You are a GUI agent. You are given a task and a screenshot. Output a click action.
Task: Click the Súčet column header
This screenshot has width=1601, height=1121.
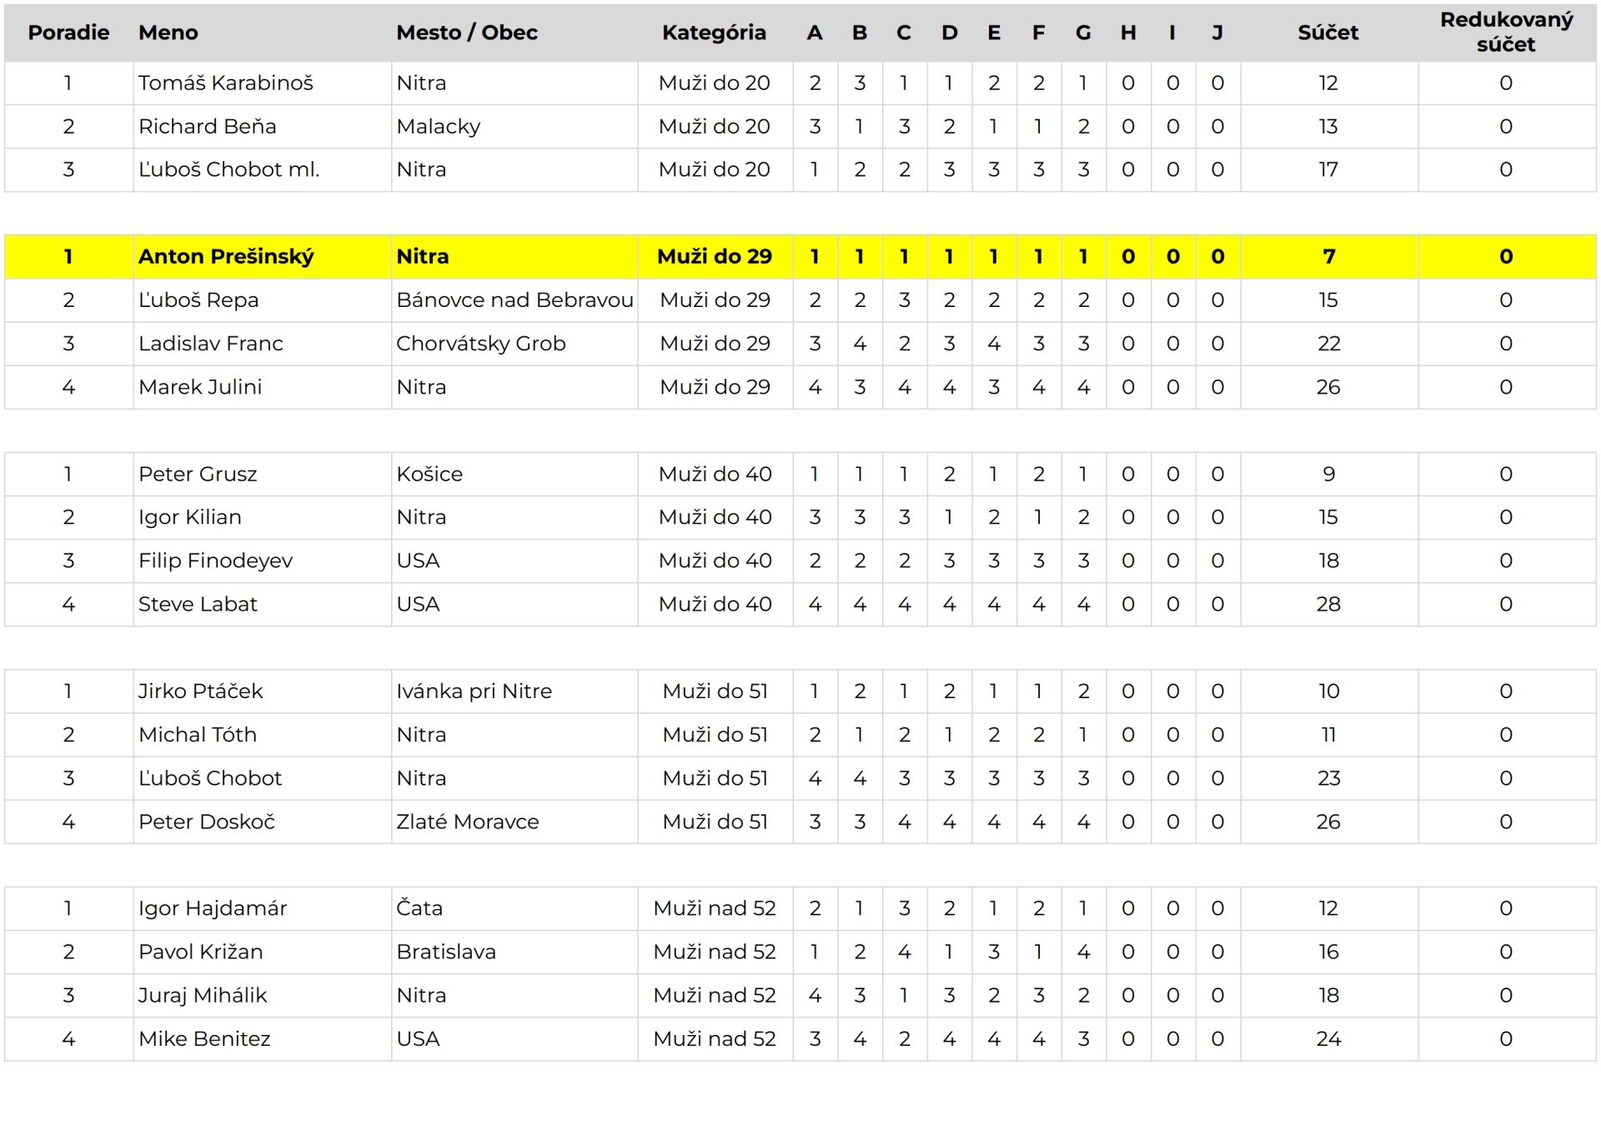[1328, 33]
